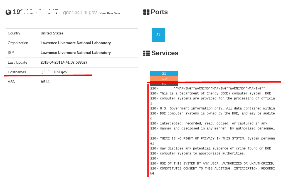Screen dimensions: 281x177
Task: Click the globe icon beside the IP address
Action: click(8, 12)
